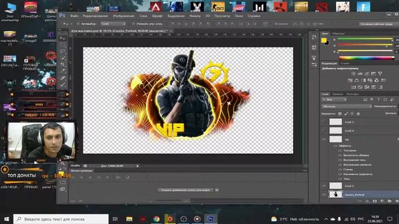This screenshot has height=224, width=399.
Task: Open the Редактирование menu
Action: coord(95,16)
